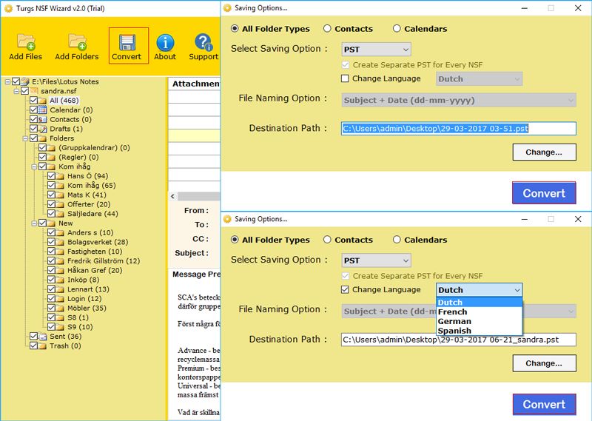592x421 pixels.
Task: Click the folder icon next to All (468)
Action: (42, 101)
